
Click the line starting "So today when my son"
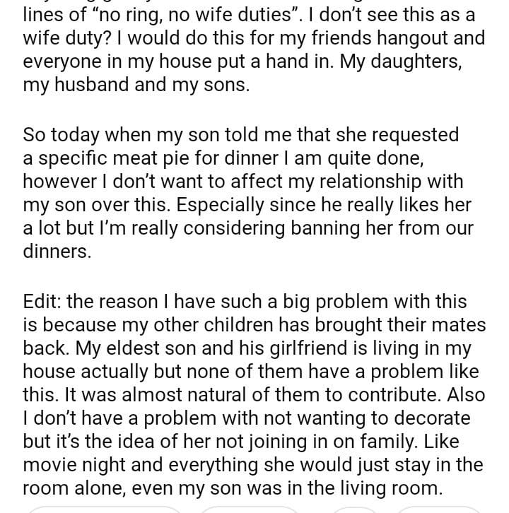[x=240, y=134]
